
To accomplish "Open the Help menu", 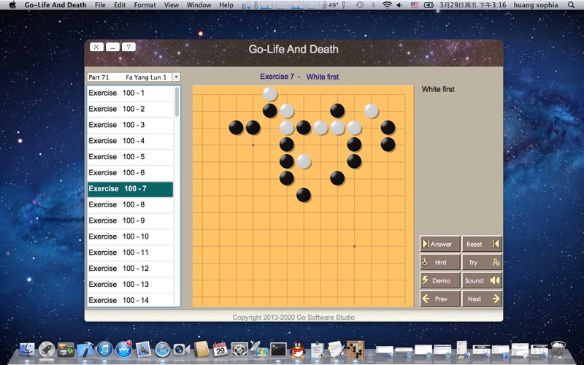I will click(x=226, y=5).
